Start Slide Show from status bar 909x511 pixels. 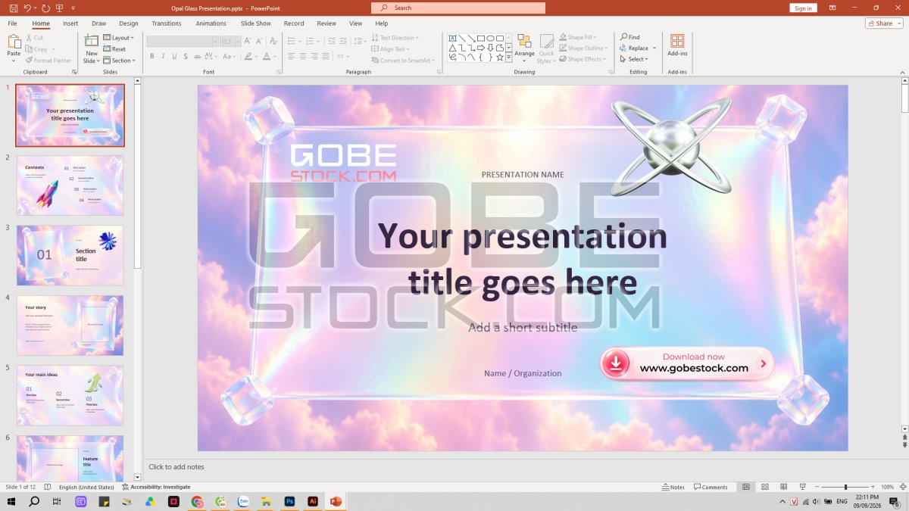(x=802, y=487)
